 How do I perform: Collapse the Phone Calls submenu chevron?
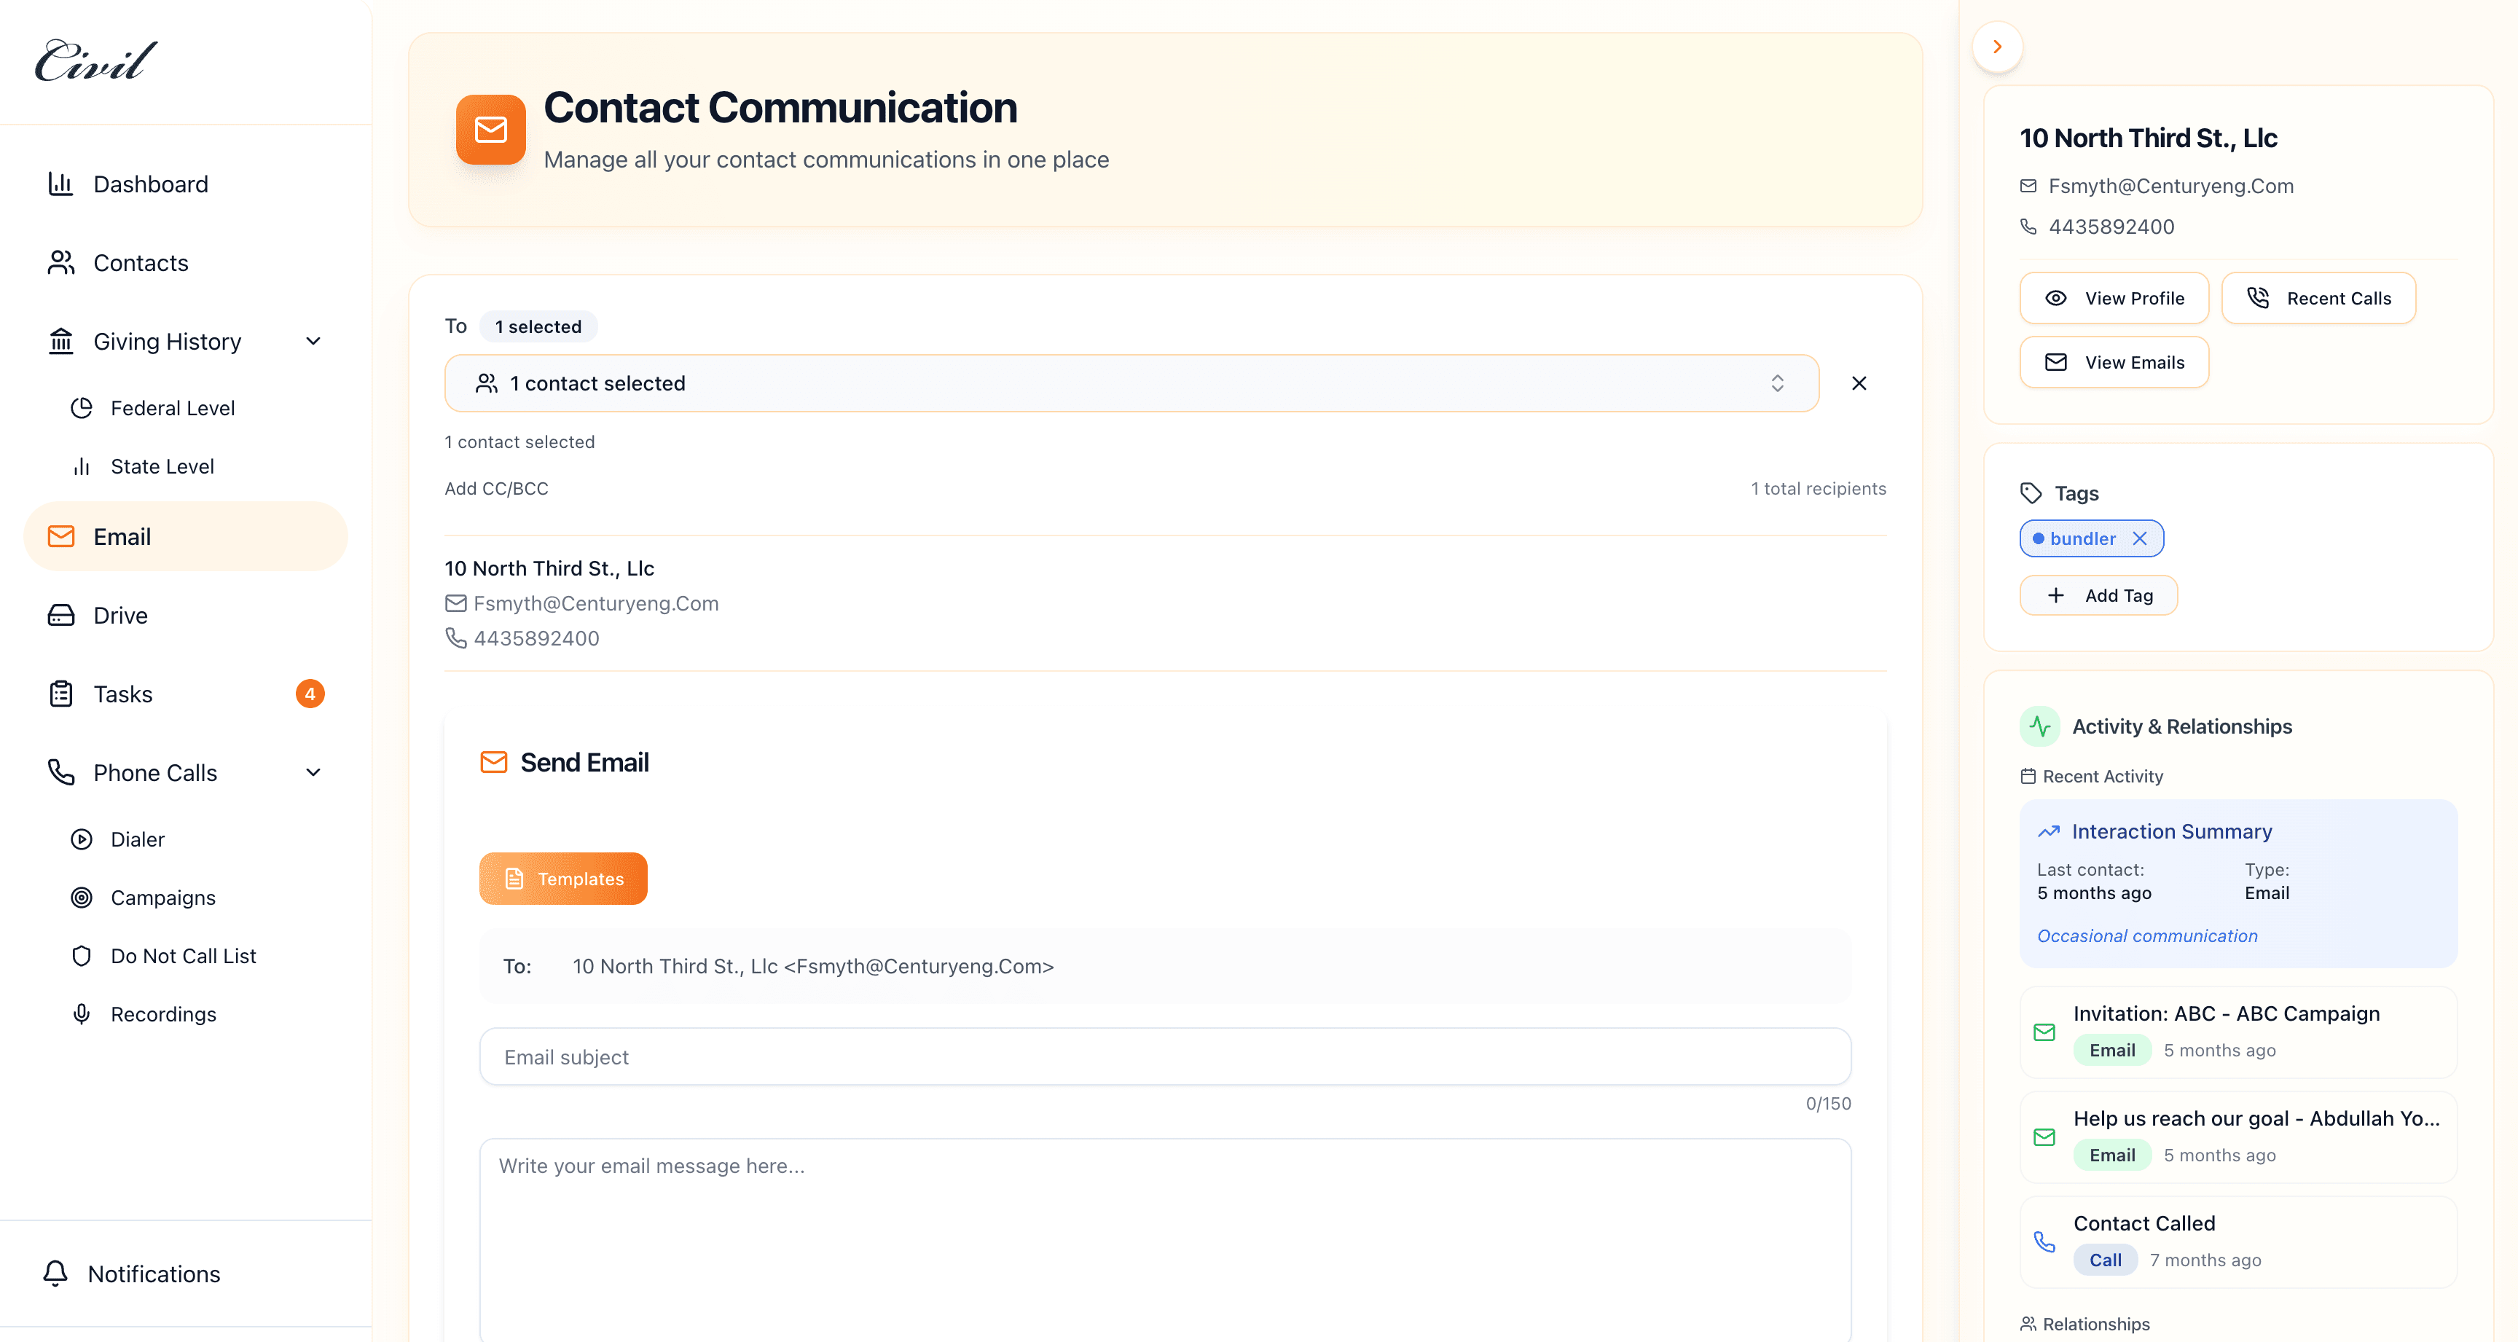(x=313, y=772)
